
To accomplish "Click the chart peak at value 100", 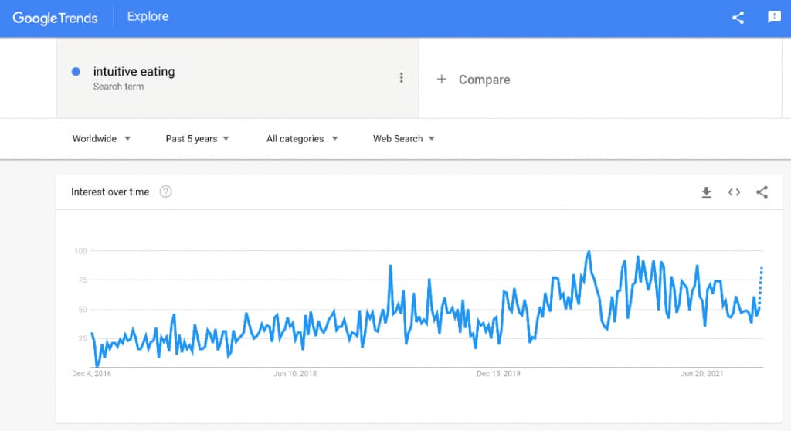I will pyautogui.click(x=589, y=251).
